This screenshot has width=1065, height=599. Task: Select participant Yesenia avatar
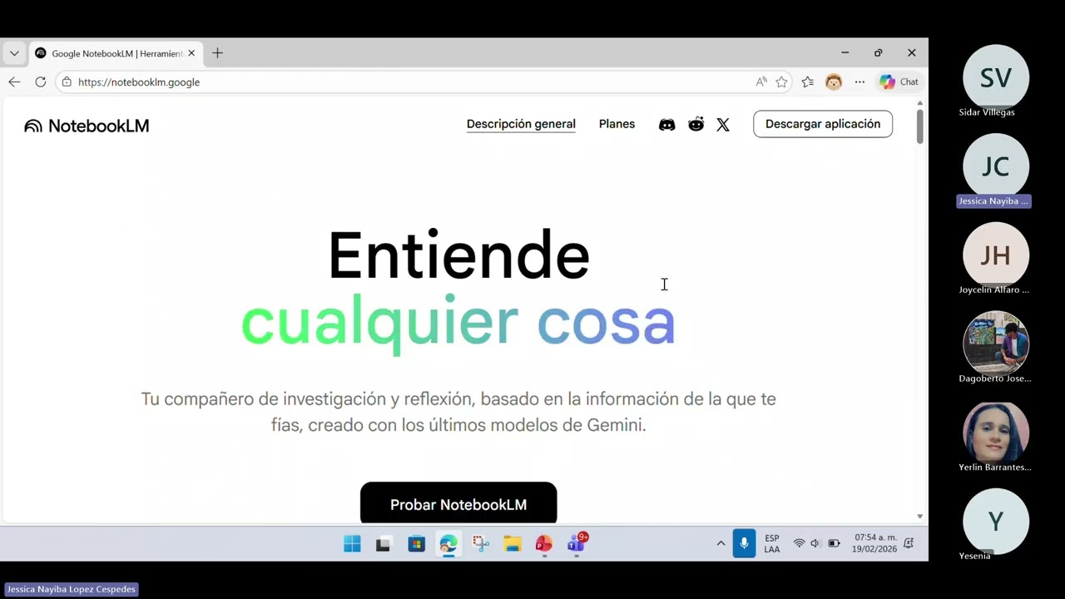996,522
